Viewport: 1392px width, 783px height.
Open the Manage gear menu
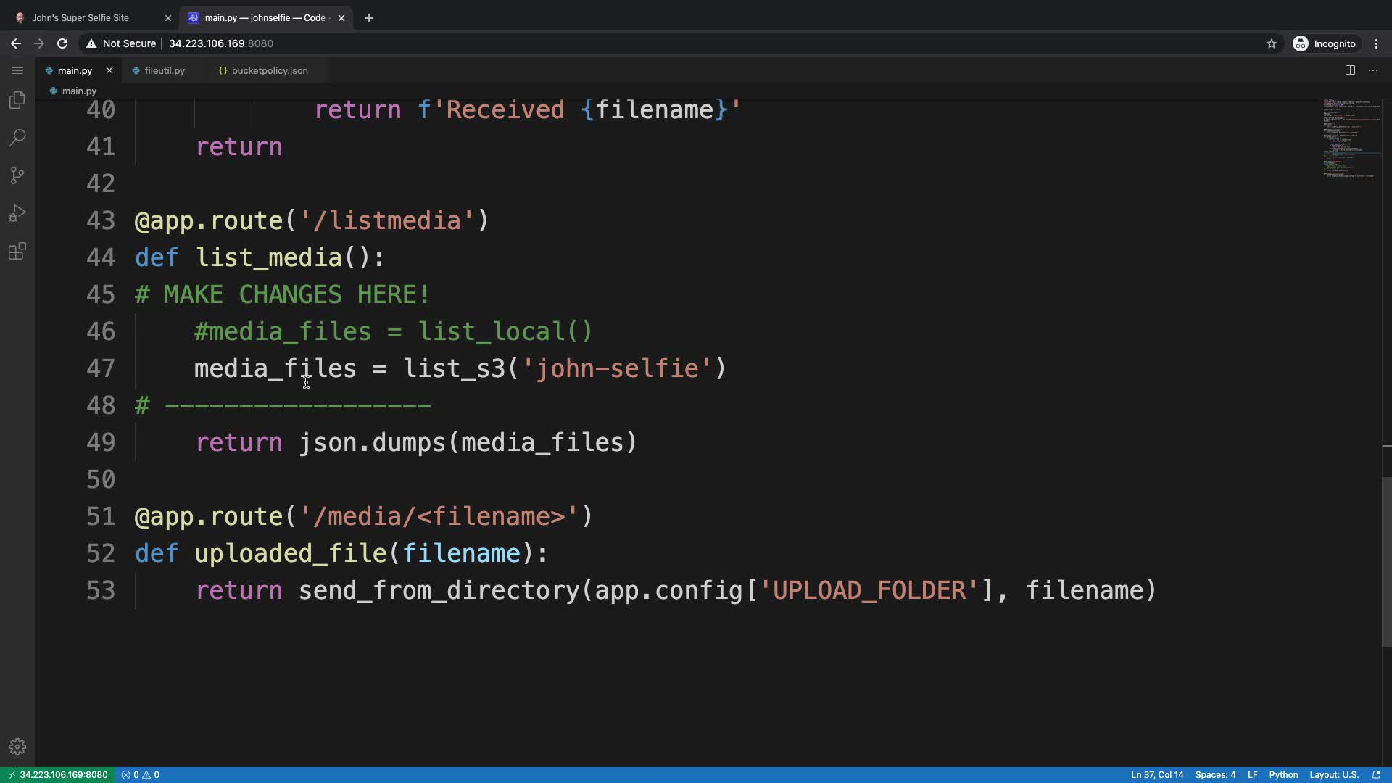tap(17, 747)
